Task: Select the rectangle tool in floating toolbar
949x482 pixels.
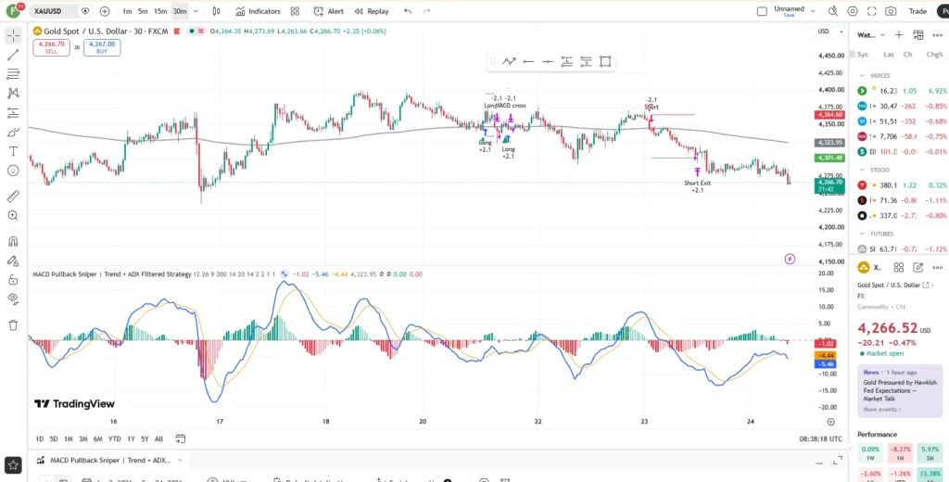Action: (605, 61)
